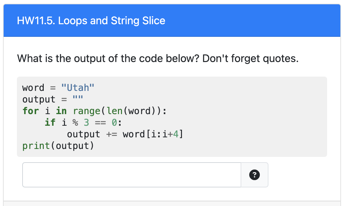Click the white area below the answer box

click(133, 194)
